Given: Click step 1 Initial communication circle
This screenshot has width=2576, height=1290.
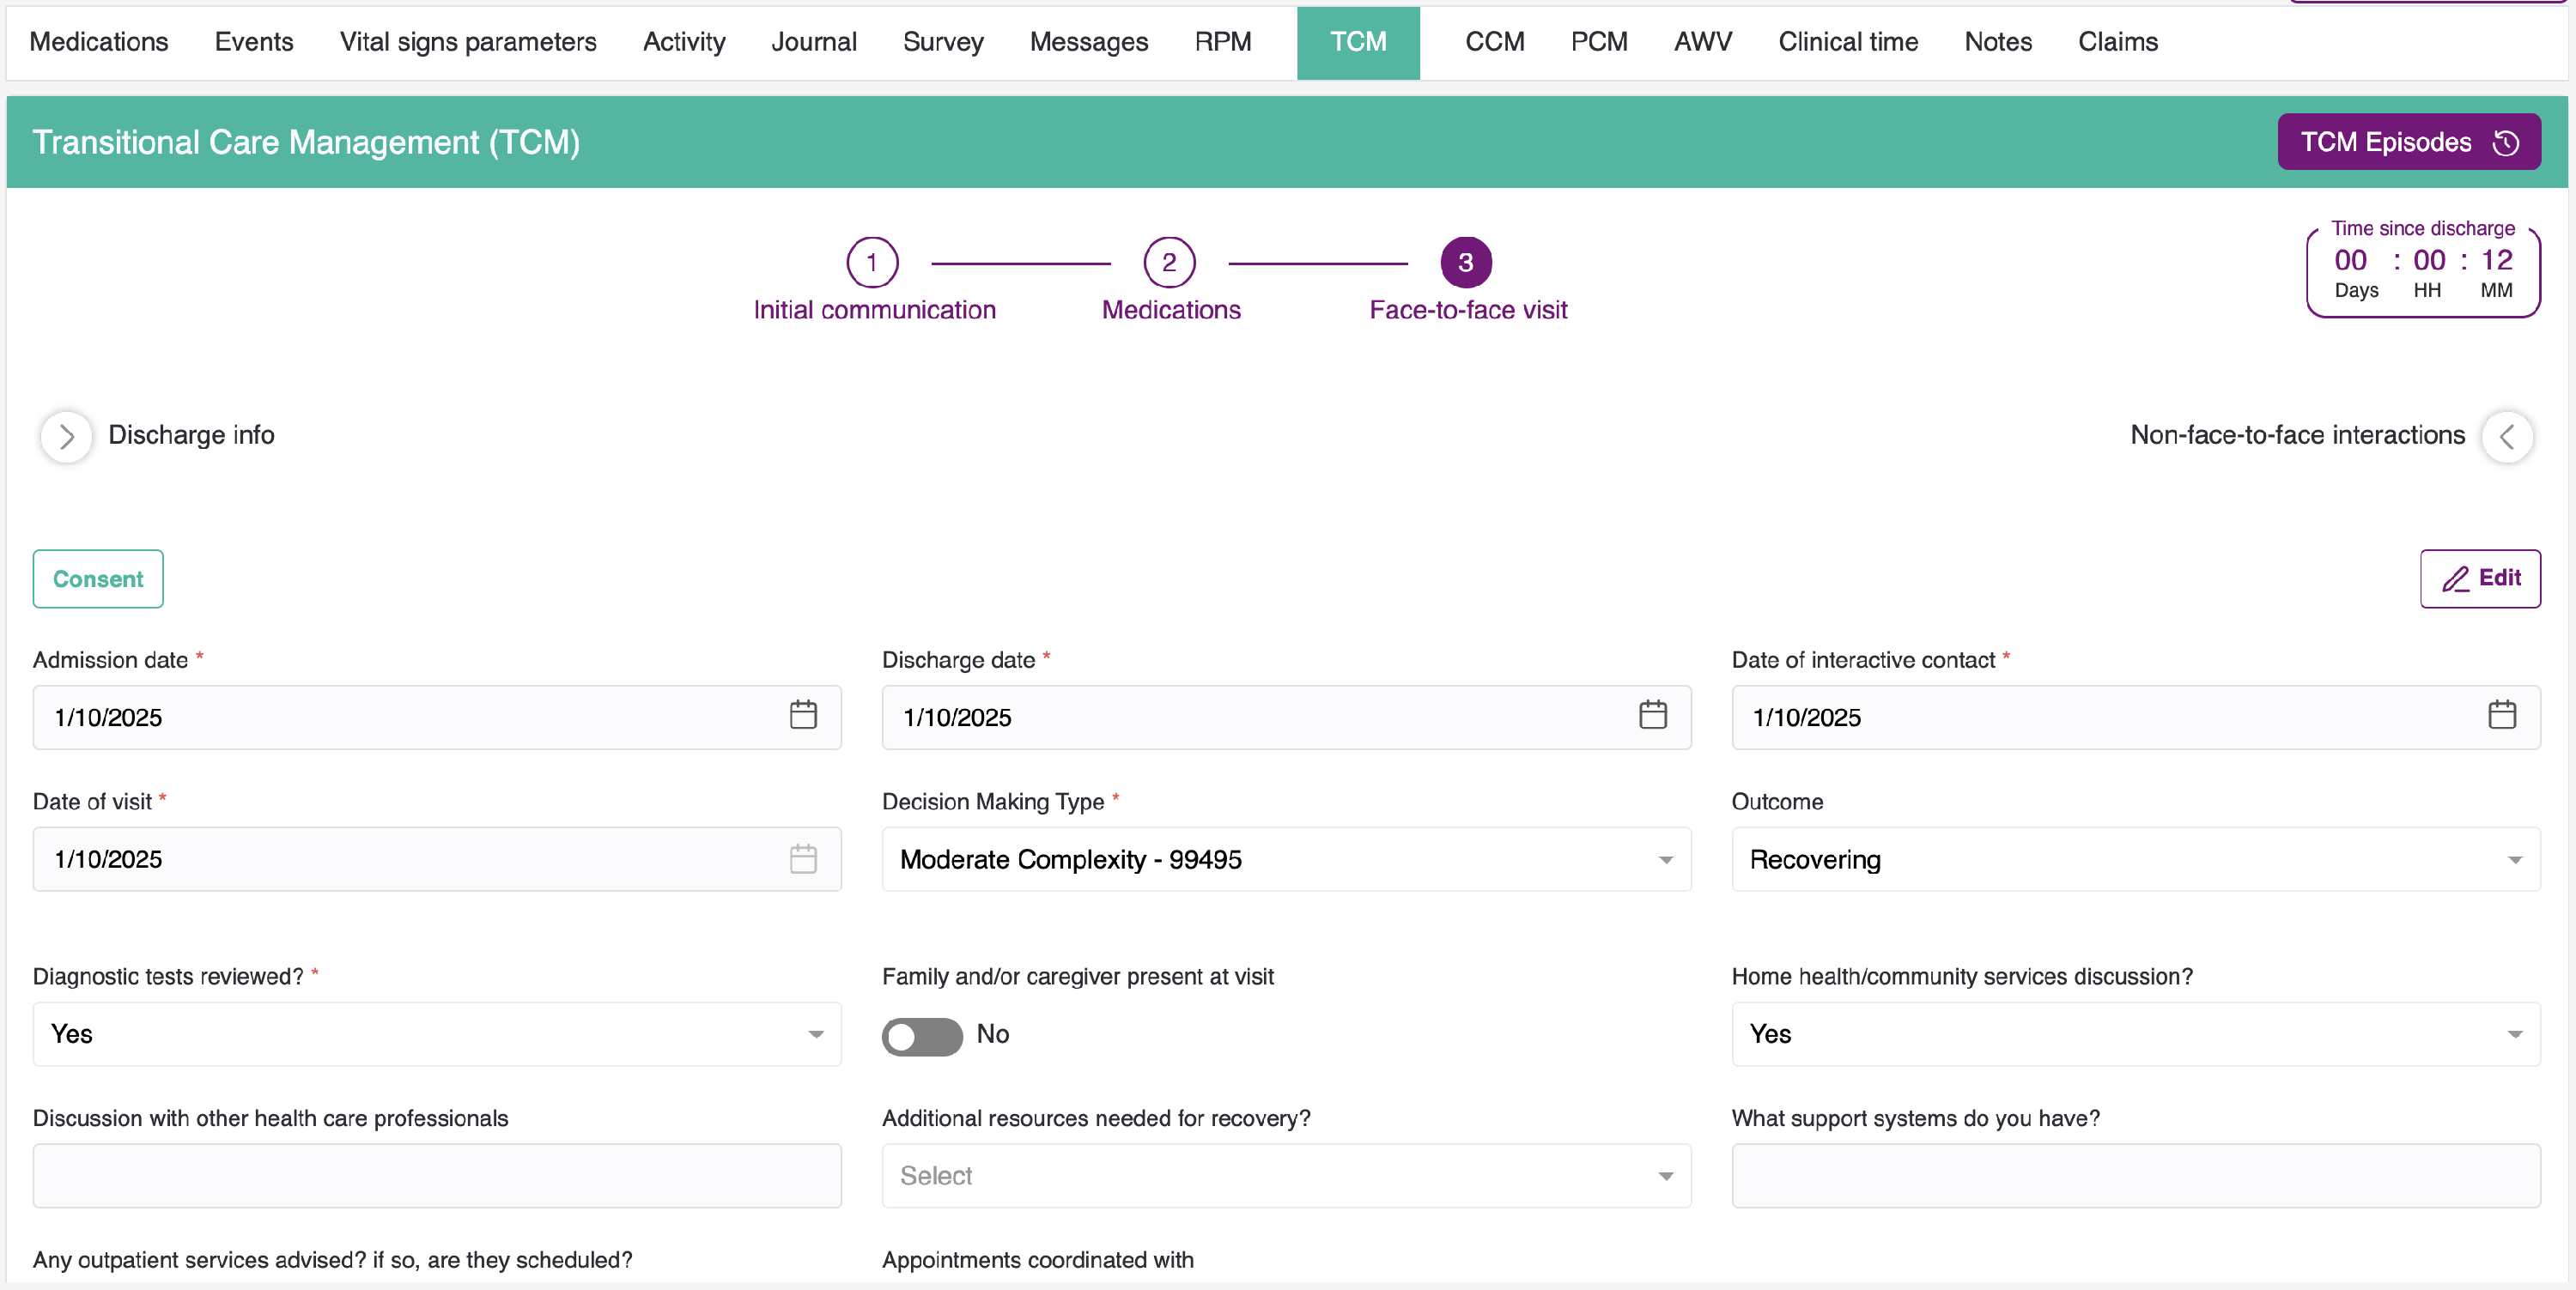Looking at the screenshot, I should 872,263.
